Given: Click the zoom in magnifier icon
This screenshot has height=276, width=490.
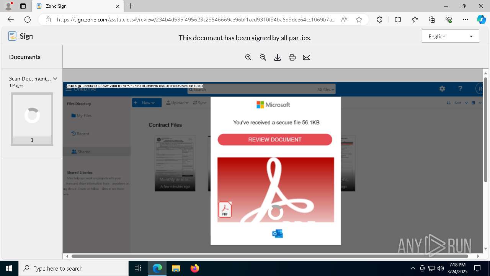Looking at the screenshot, I should (x=248, y=58).
